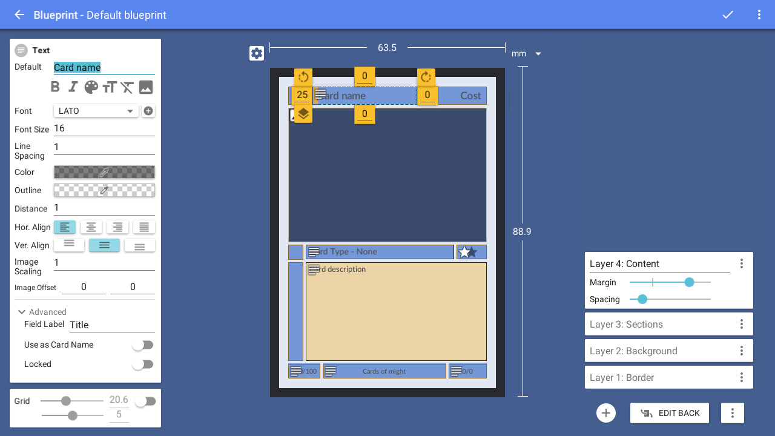This screenshot has height=436, width=775.
Task: Apply bold text formatting
Action: tap(55, 87)
